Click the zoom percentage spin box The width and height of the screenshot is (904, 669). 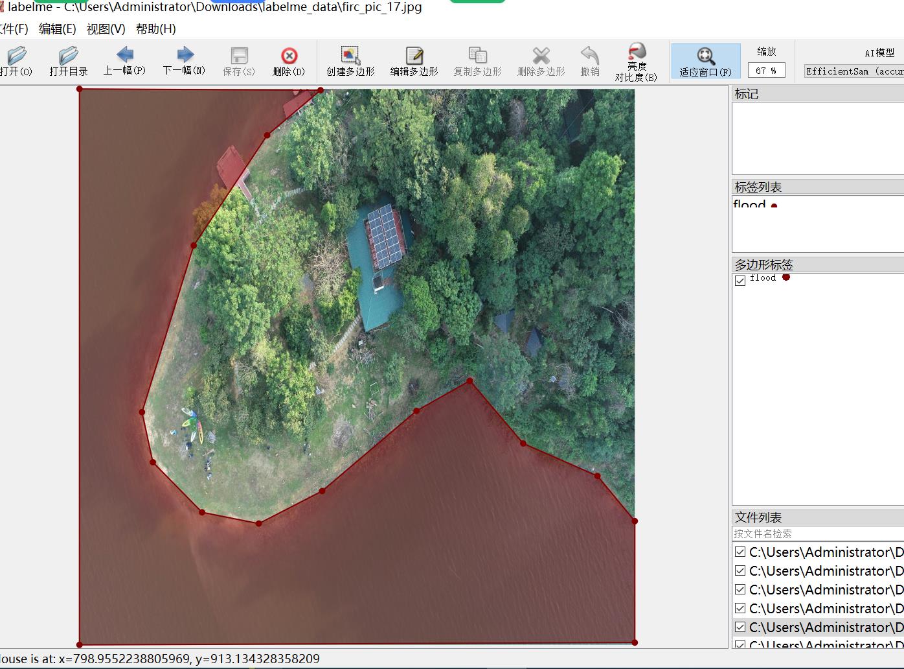tap(767, 71)
